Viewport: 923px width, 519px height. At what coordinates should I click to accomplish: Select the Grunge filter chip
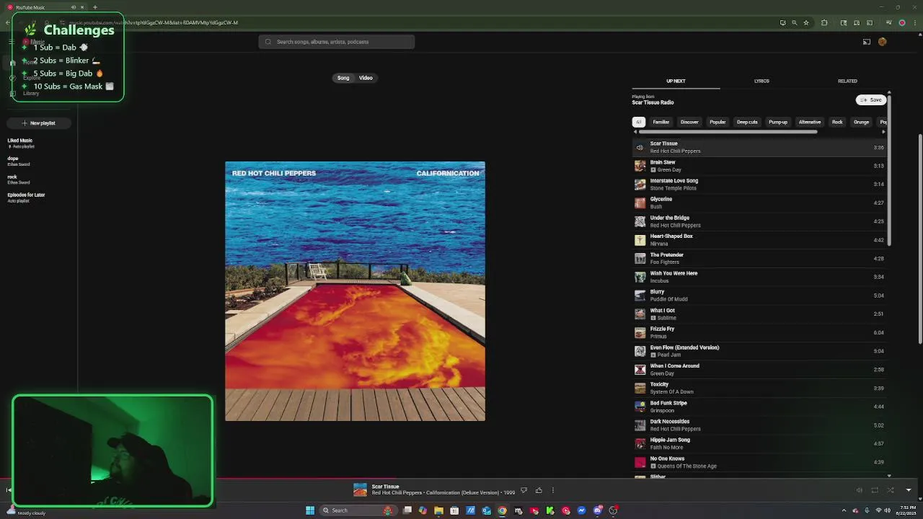861,122
